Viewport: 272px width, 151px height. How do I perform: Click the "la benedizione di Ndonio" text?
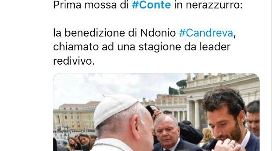click(x=115, y=33)
